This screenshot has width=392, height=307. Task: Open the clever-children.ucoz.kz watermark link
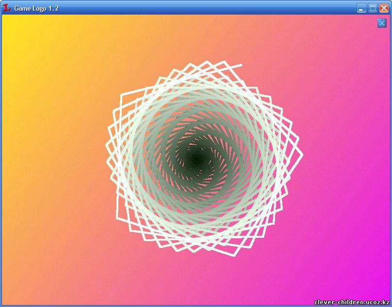[x=352, y=302]
